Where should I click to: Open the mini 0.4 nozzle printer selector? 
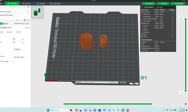click(13, 12)
